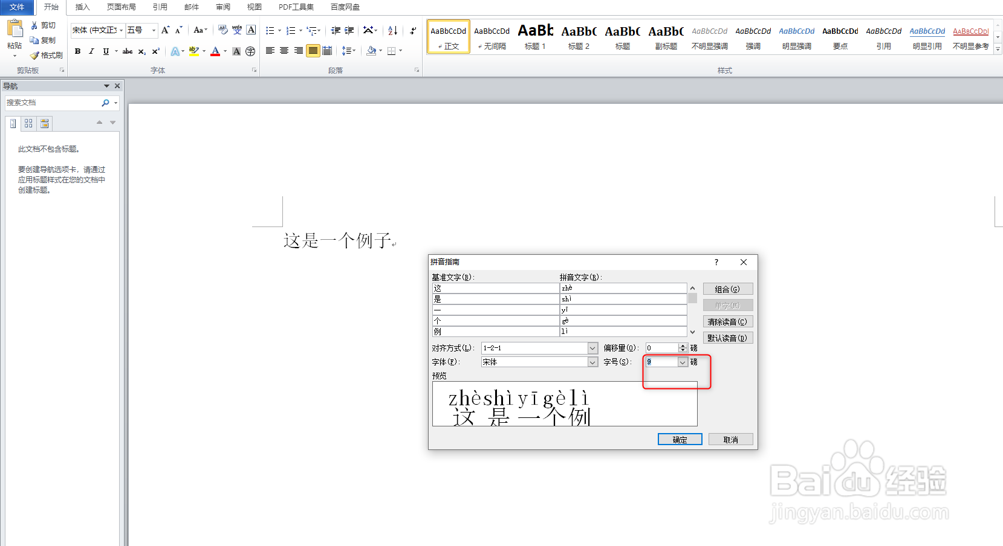Toggle Superscript formatting

coord(155,51)
